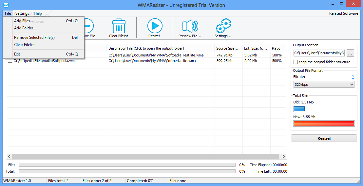The image size is (363, 186).
Task: Click the horizontal scrollbar right arrow
Action: click(284, 157)
